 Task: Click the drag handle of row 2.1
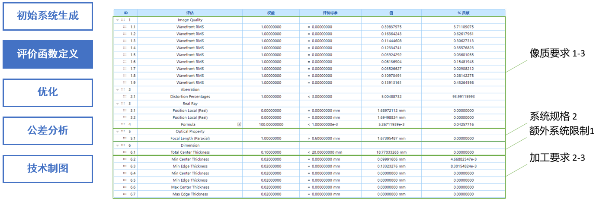[x=125, y=97]
